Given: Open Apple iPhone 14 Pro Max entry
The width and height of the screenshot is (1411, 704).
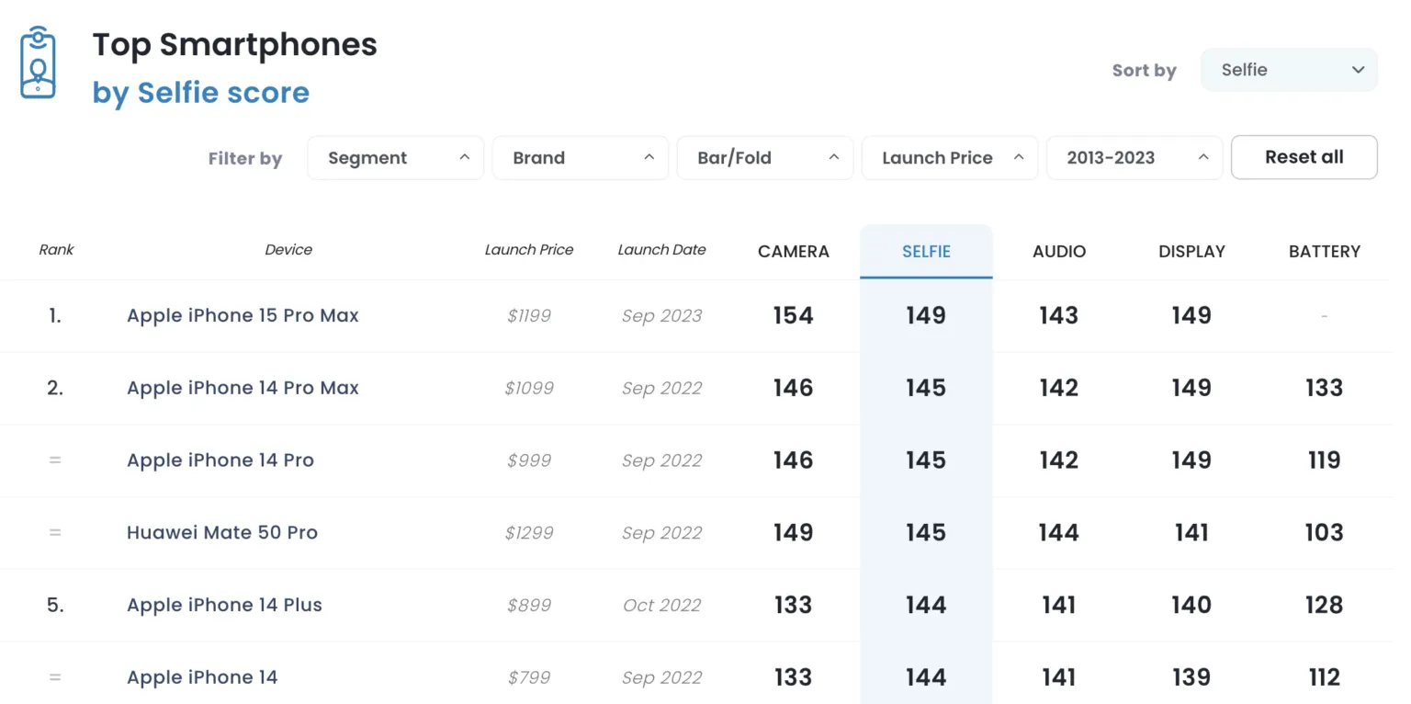Looking at the screenshot, I should coord(243,388).
